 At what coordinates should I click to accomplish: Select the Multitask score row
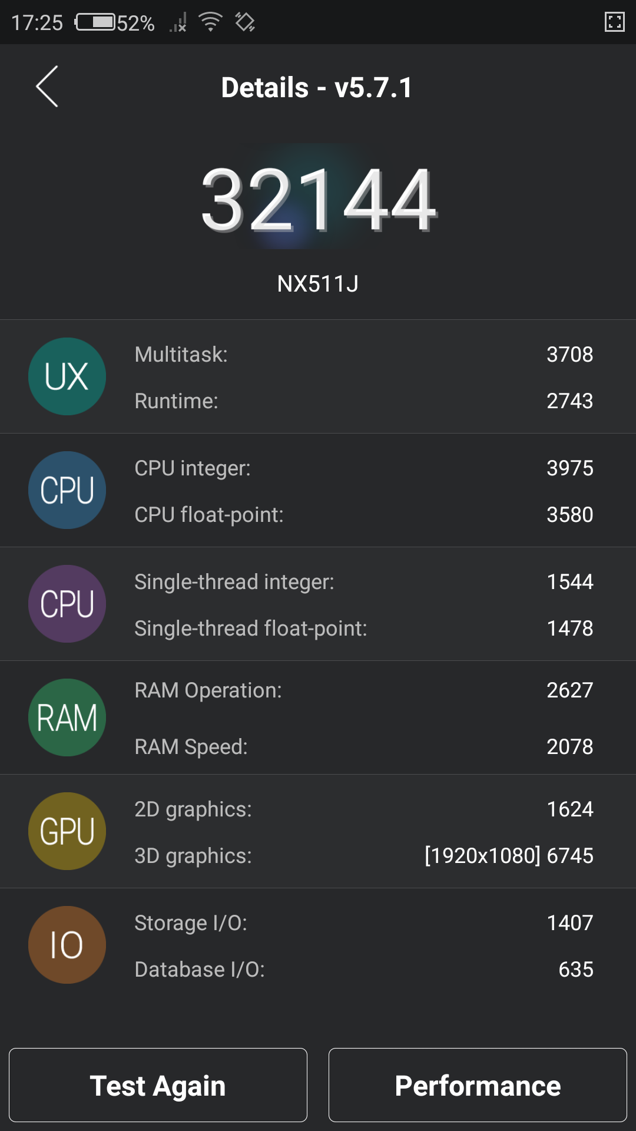click(x=363, y=355)
